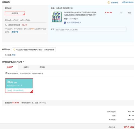Click the 价格说明 text link
This screenshot has height=129, width=135.
114,2
